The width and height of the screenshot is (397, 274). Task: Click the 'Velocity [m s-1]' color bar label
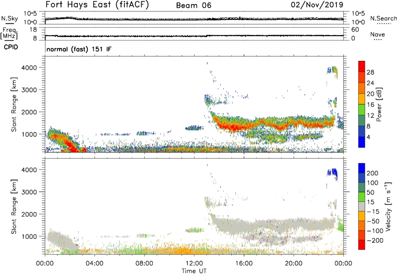388,206
